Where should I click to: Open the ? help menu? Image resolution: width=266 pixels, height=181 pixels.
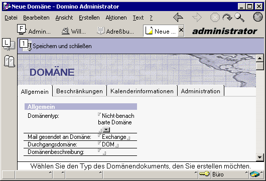click(151, 18)
